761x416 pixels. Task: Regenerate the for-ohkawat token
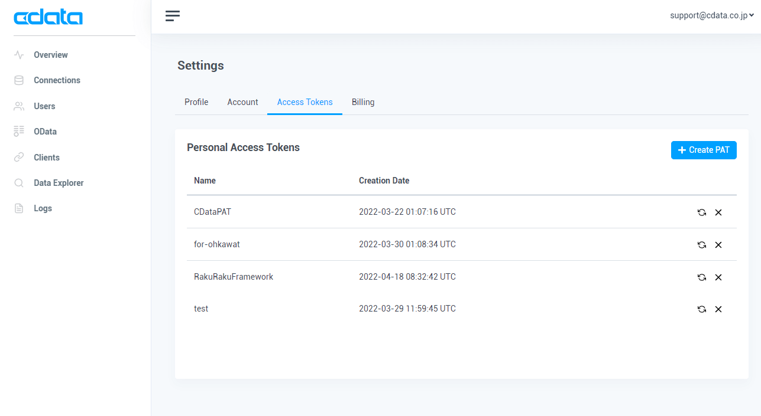[x=702, y=245]
